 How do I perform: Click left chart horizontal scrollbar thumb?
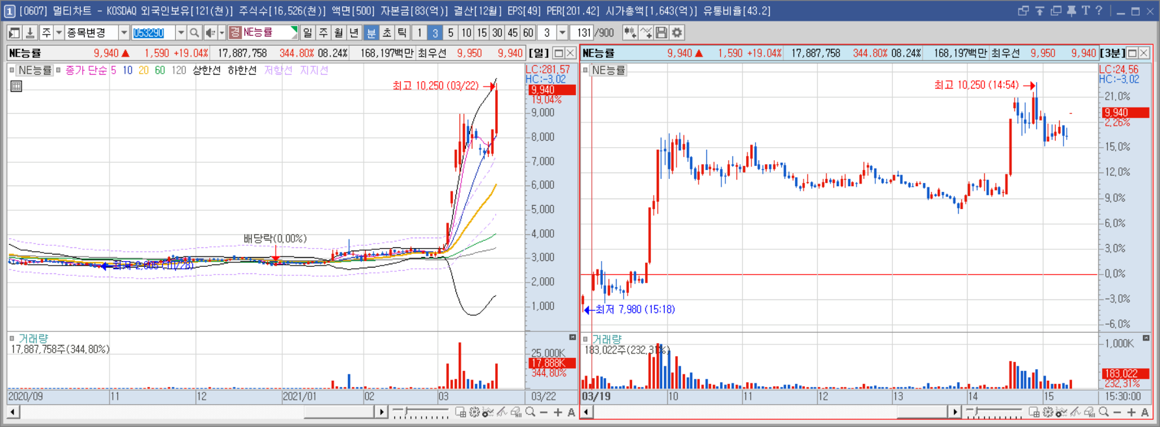[x=339, y=412]
